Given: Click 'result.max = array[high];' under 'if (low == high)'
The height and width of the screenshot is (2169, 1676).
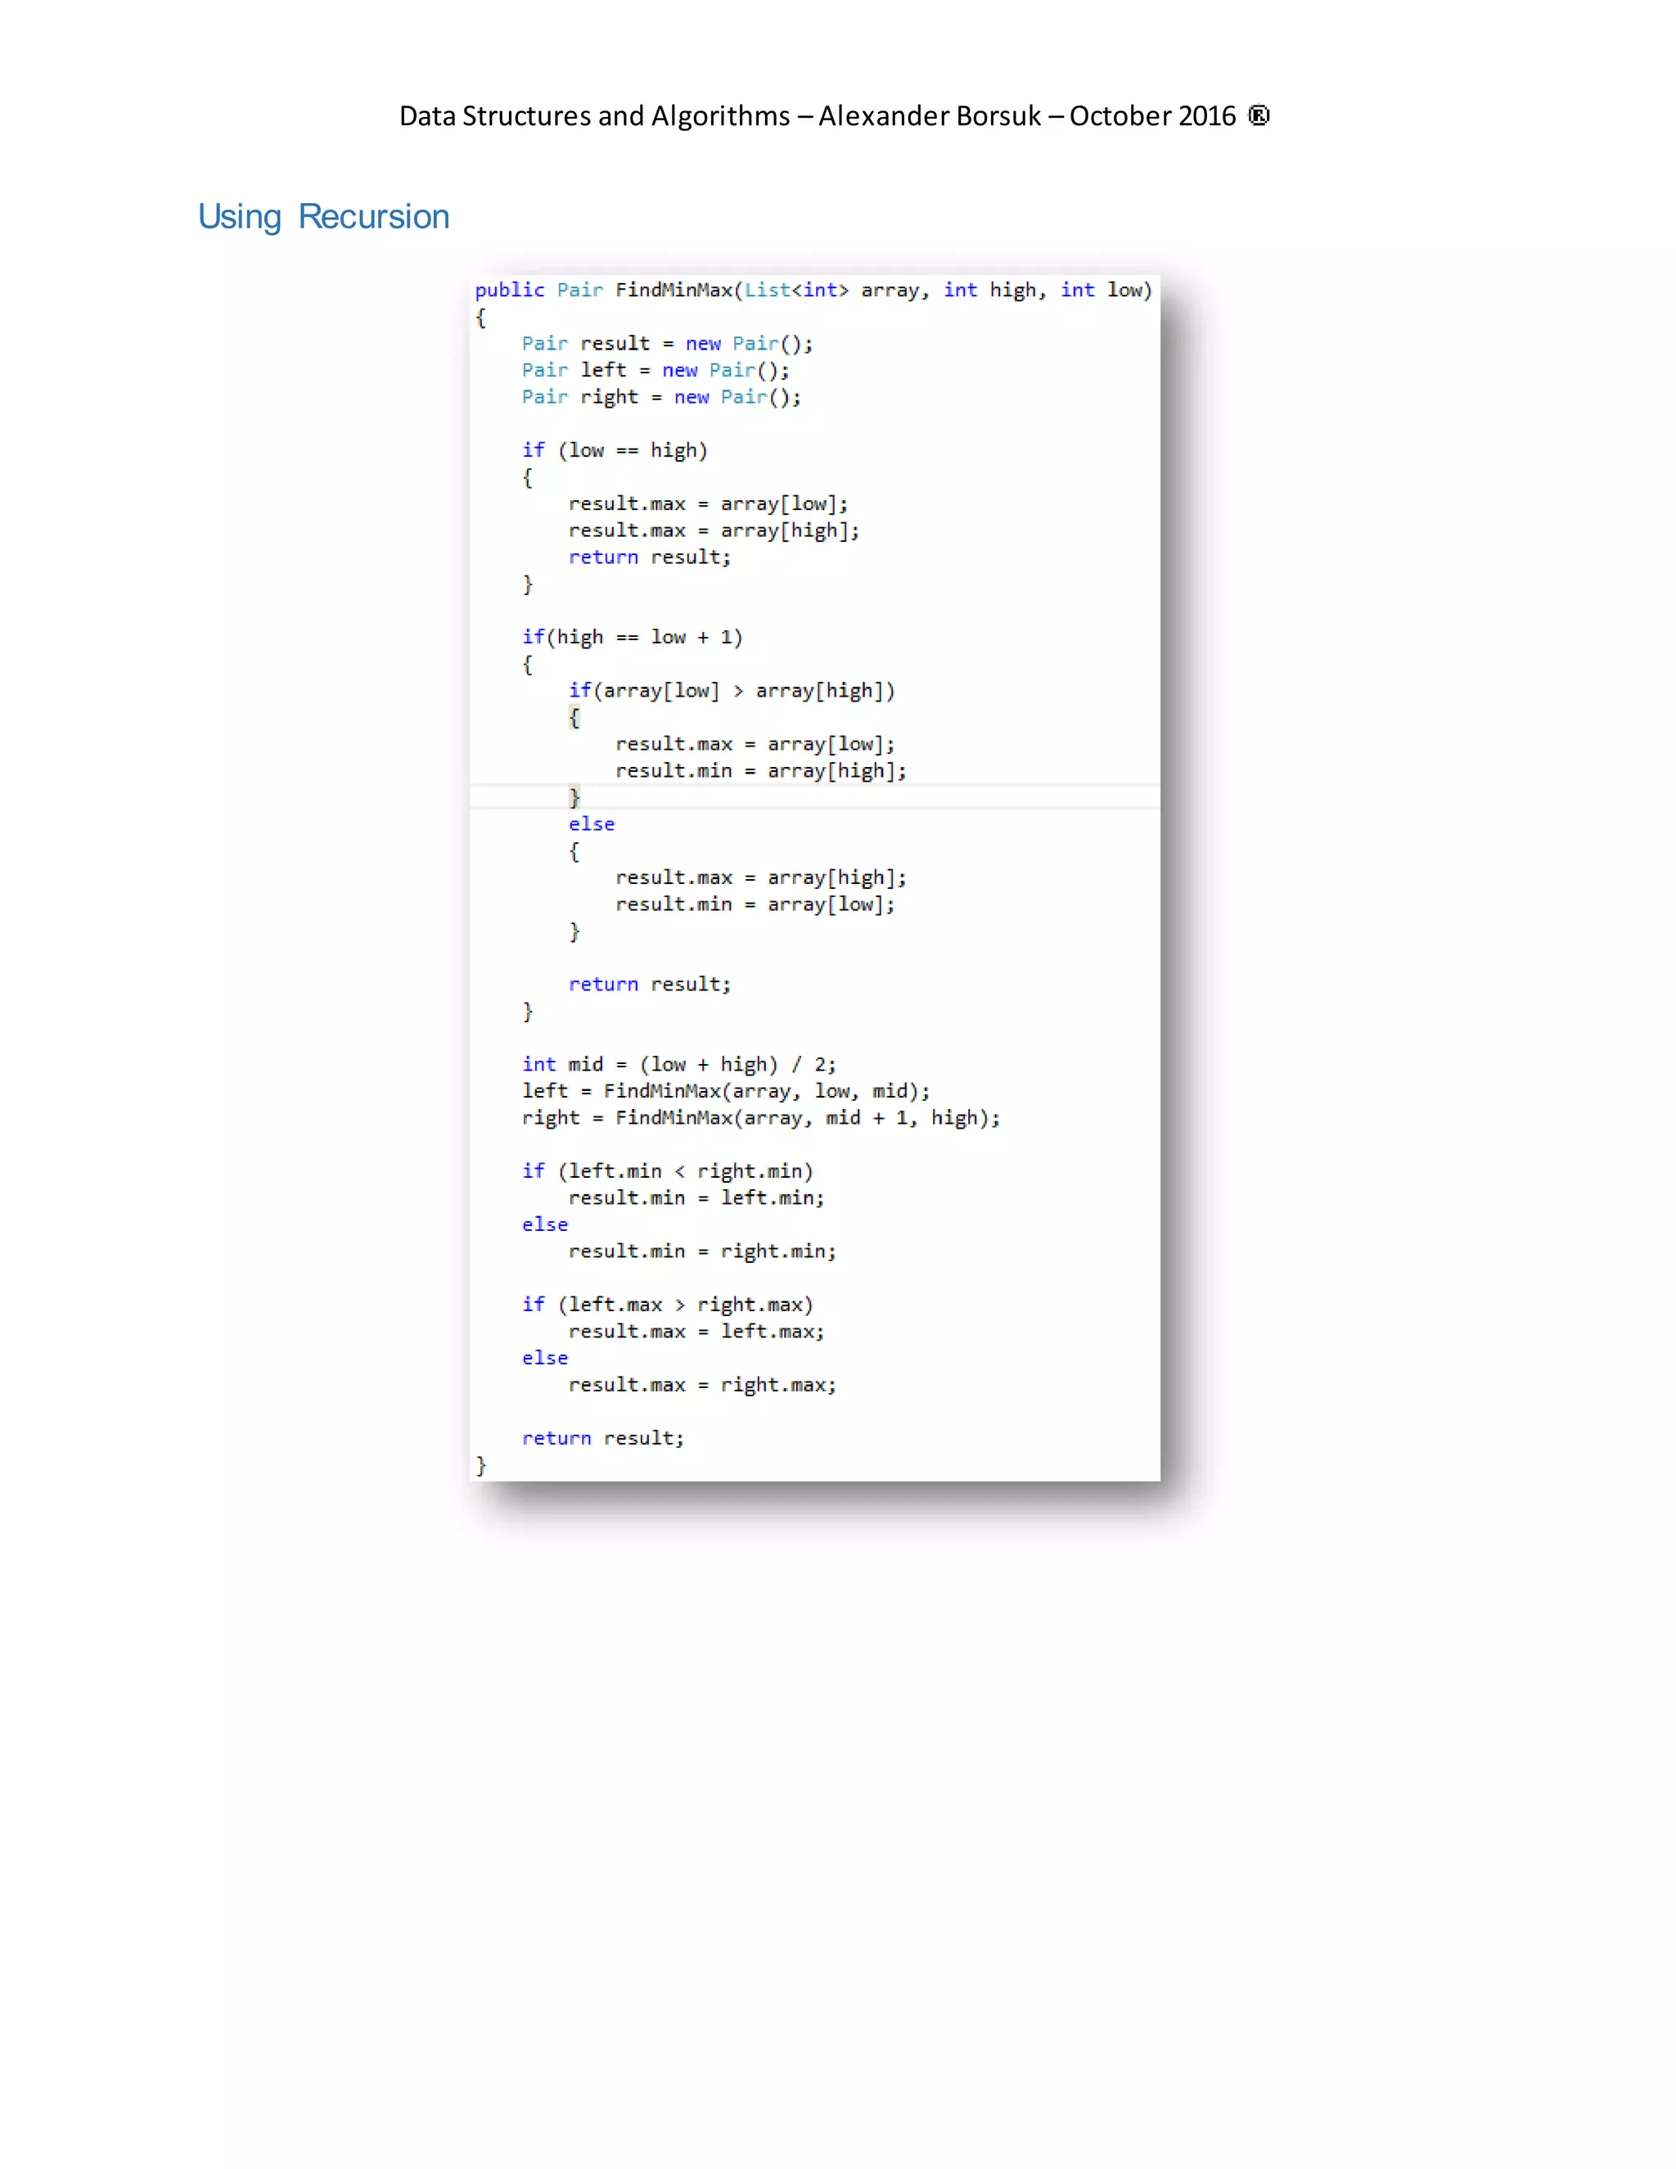Looking at the screenshot, I should (714, 530).
